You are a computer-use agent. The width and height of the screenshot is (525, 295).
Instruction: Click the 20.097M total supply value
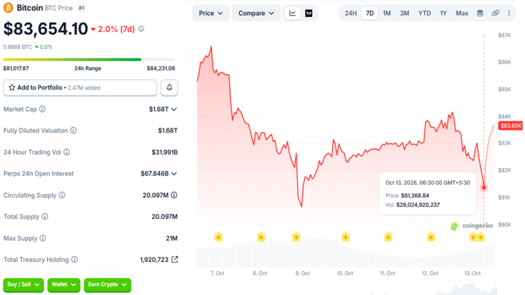coord(164,216)
